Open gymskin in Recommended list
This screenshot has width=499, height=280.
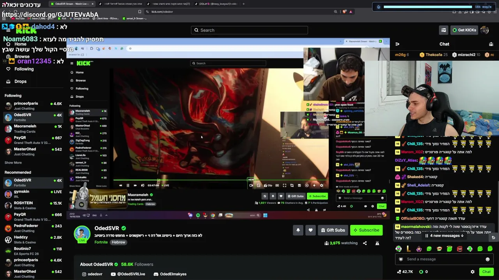tap(33, 194)
